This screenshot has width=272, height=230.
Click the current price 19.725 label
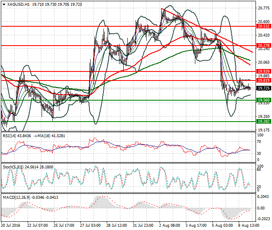264,88
